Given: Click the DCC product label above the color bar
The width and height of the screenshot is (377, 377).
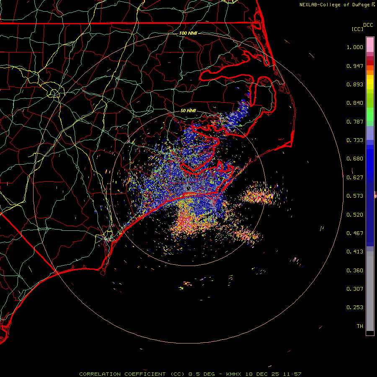Looking at the screenshot, I should coord(368,25).
